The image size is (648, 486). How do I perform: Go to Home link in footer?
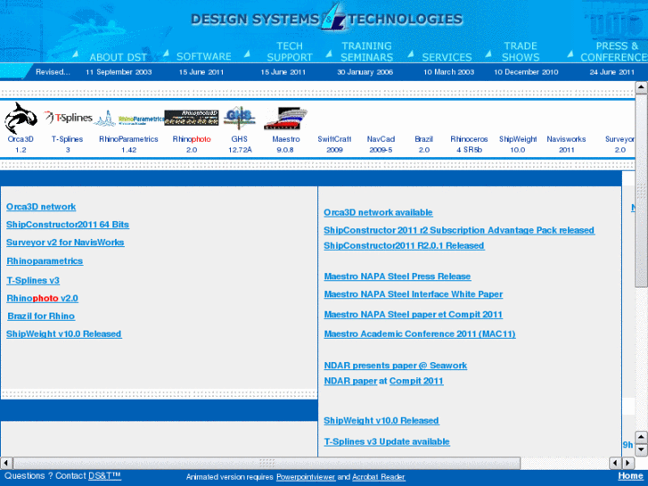630,476
